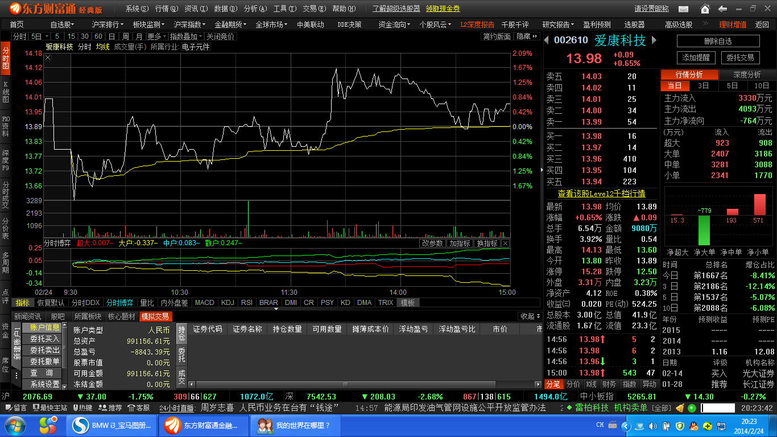Open 金融期货 dropdown

(x=230, y=24)
